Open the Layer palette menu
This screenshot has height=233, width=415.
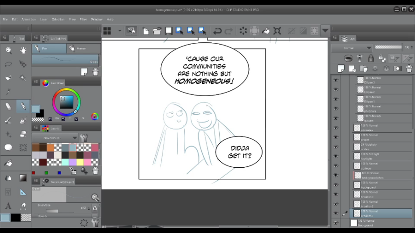pos(335,38)
